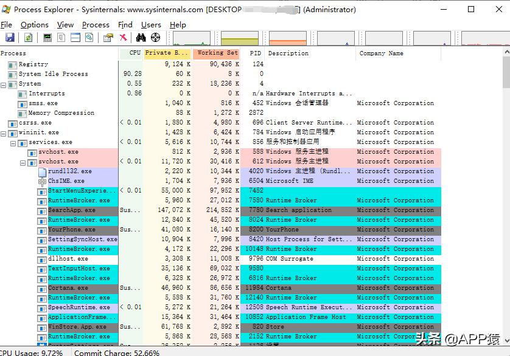This screenshot has width=510, height=356.
Task: Click the CPU usage history mini graph
Action: pyautogui.click(x=192, y=39)
